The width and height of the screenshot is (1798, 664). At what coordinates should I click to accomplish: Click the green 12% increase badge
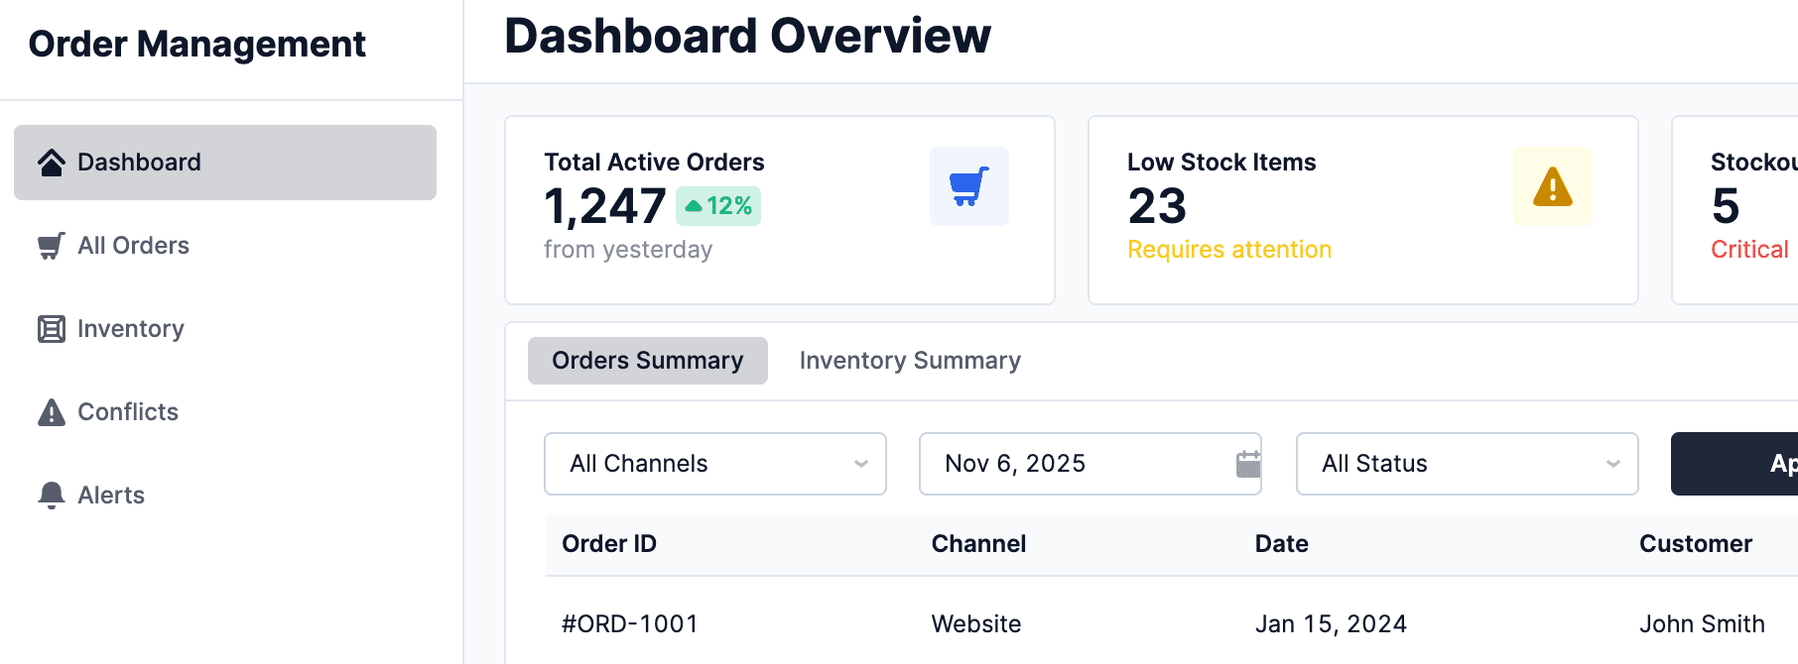click(718, 206)
